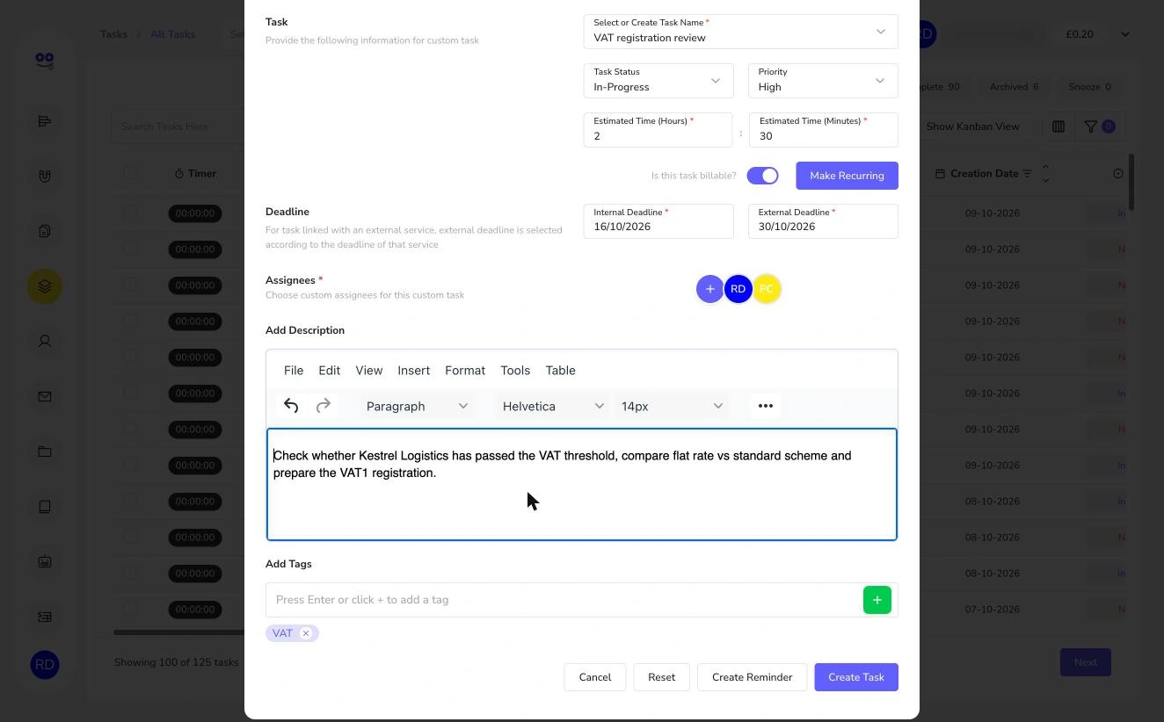
Task: Open the Task Status dropdown
Action: click(x=658, y=81)
